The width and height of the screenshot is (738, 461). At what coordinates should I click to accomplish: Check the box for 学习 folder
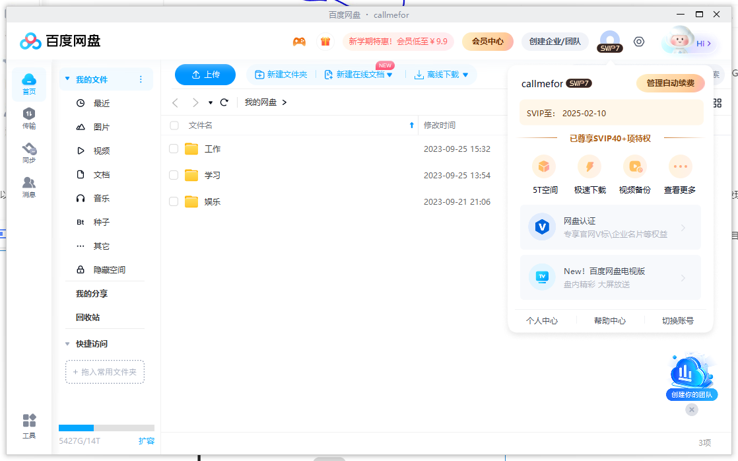click(x=174, y=175)
